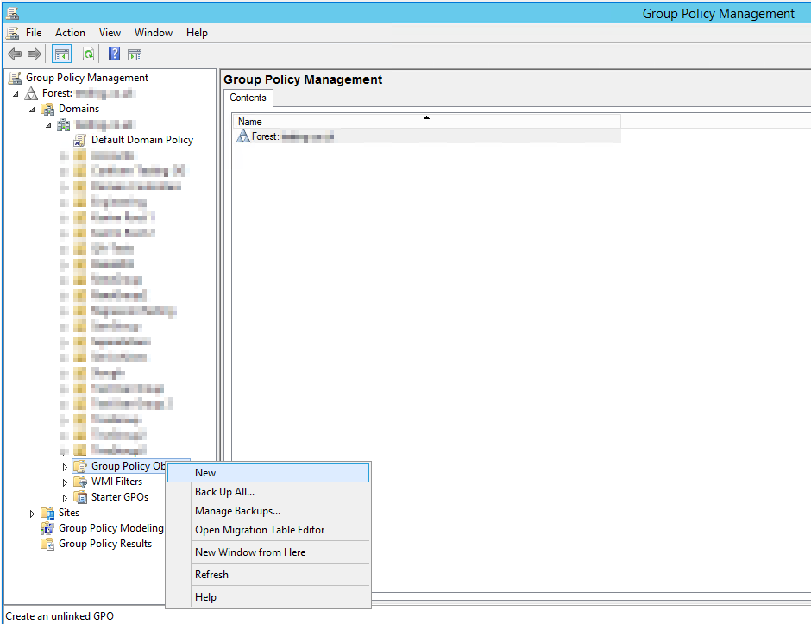This screenshot has height=624, width=811.
Task: Sort by the Name column header
Action: click(426, 122)
